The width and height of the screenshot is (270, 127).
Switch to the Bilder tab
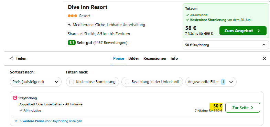(x=133, y=58)
